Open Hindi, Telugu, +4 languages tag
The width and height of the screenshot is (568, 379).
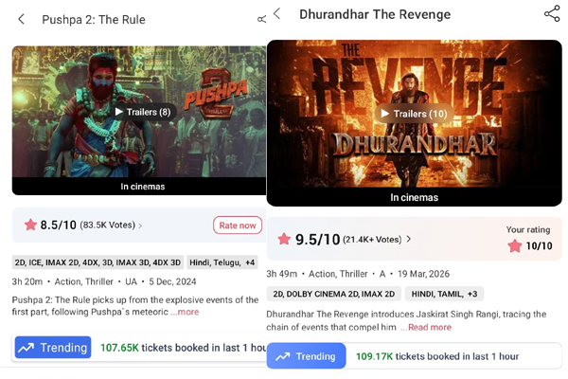[222, 262]
